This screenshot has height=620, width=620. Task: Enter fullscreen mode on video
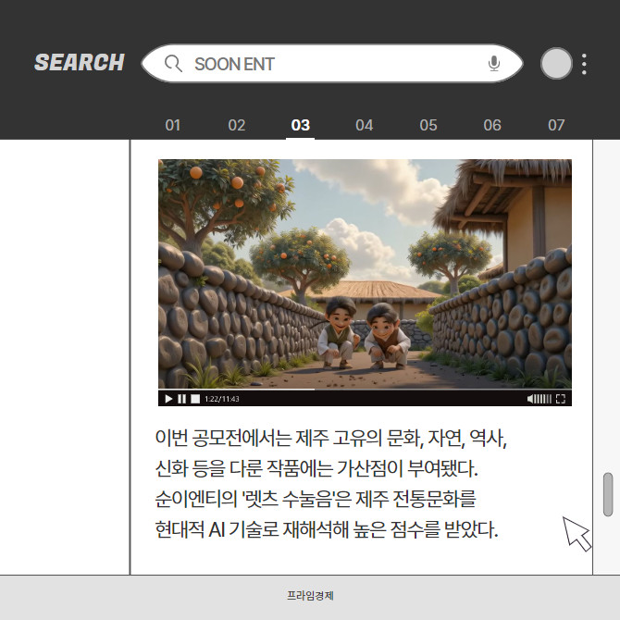(560, 399)
